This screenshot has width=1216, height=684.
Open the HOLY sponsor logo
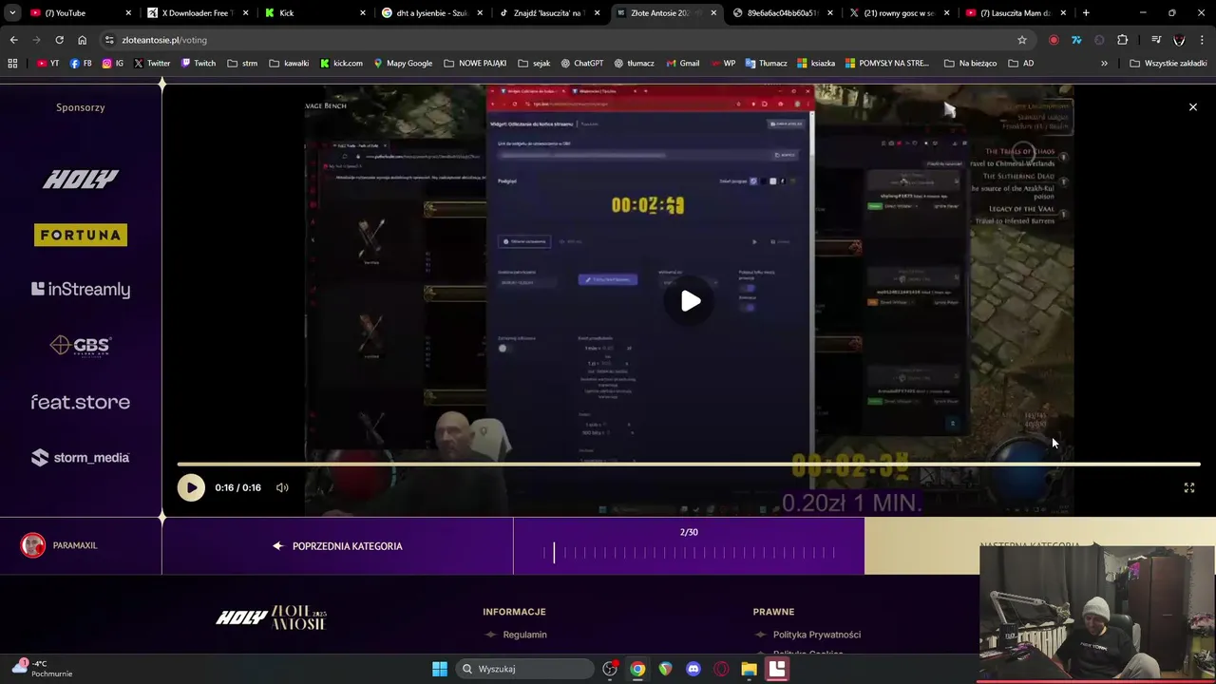tap(81, 179)
